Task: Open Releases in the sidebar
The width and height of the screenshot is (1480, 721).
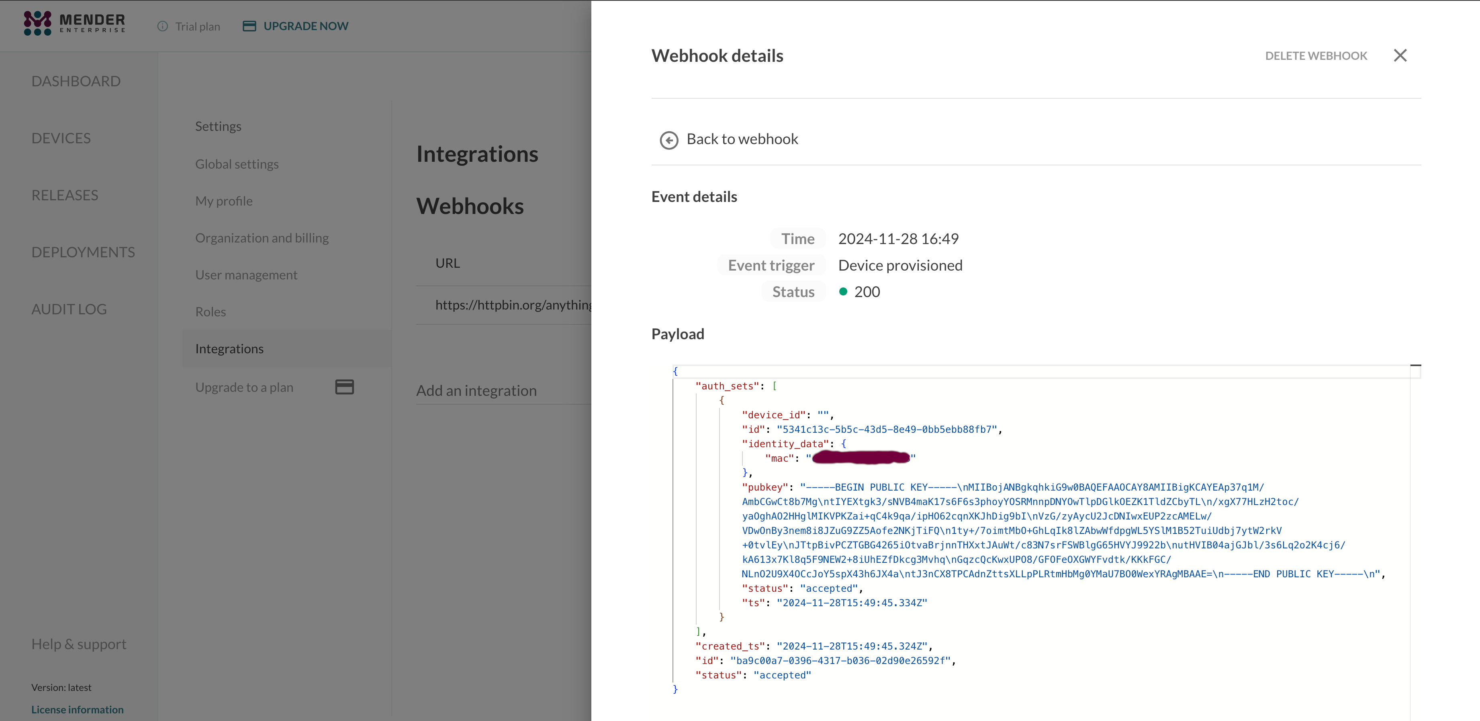Action: pos(65,195)
